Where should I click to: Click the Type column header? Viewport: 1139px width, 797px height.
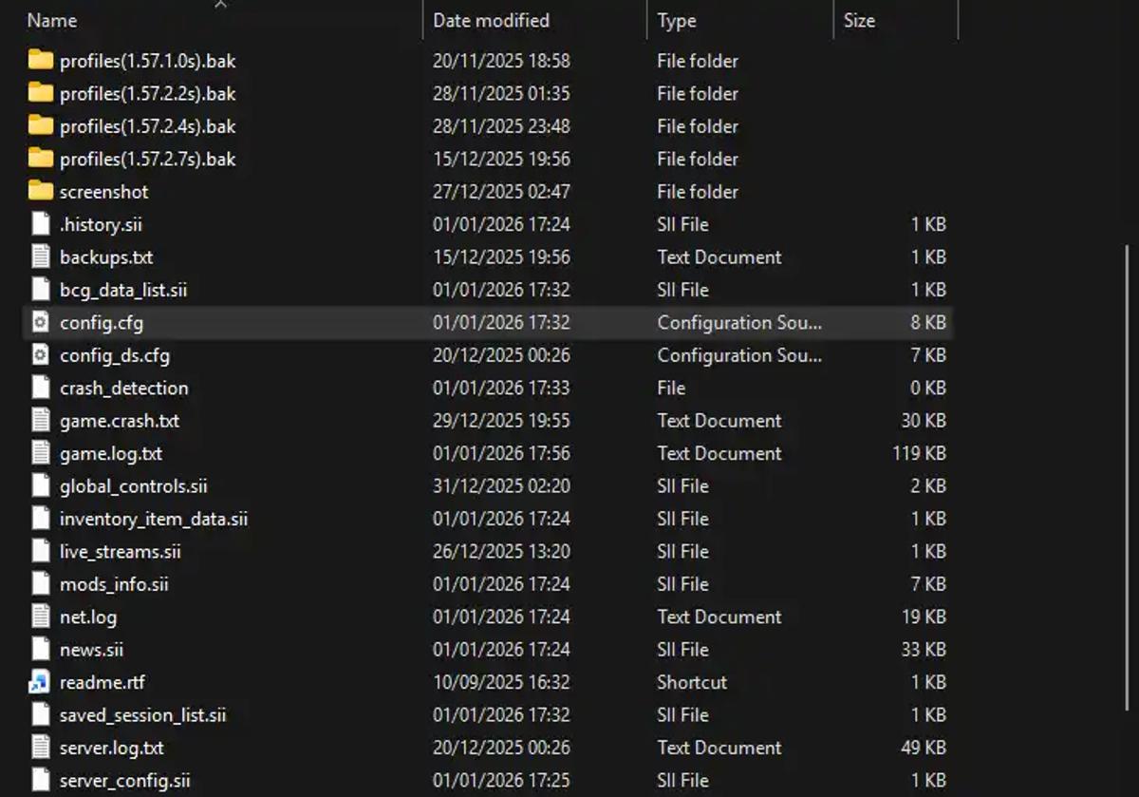677,20
